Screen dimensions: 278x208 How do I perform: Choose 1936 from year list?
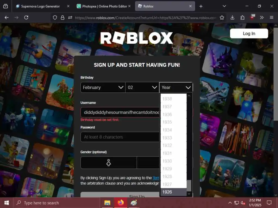coord(173,114)
